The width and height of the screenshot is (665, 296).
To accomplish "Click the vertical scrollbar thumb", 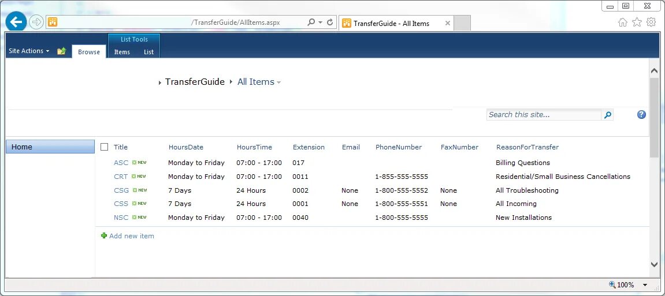I will click(x=654, y=117).
